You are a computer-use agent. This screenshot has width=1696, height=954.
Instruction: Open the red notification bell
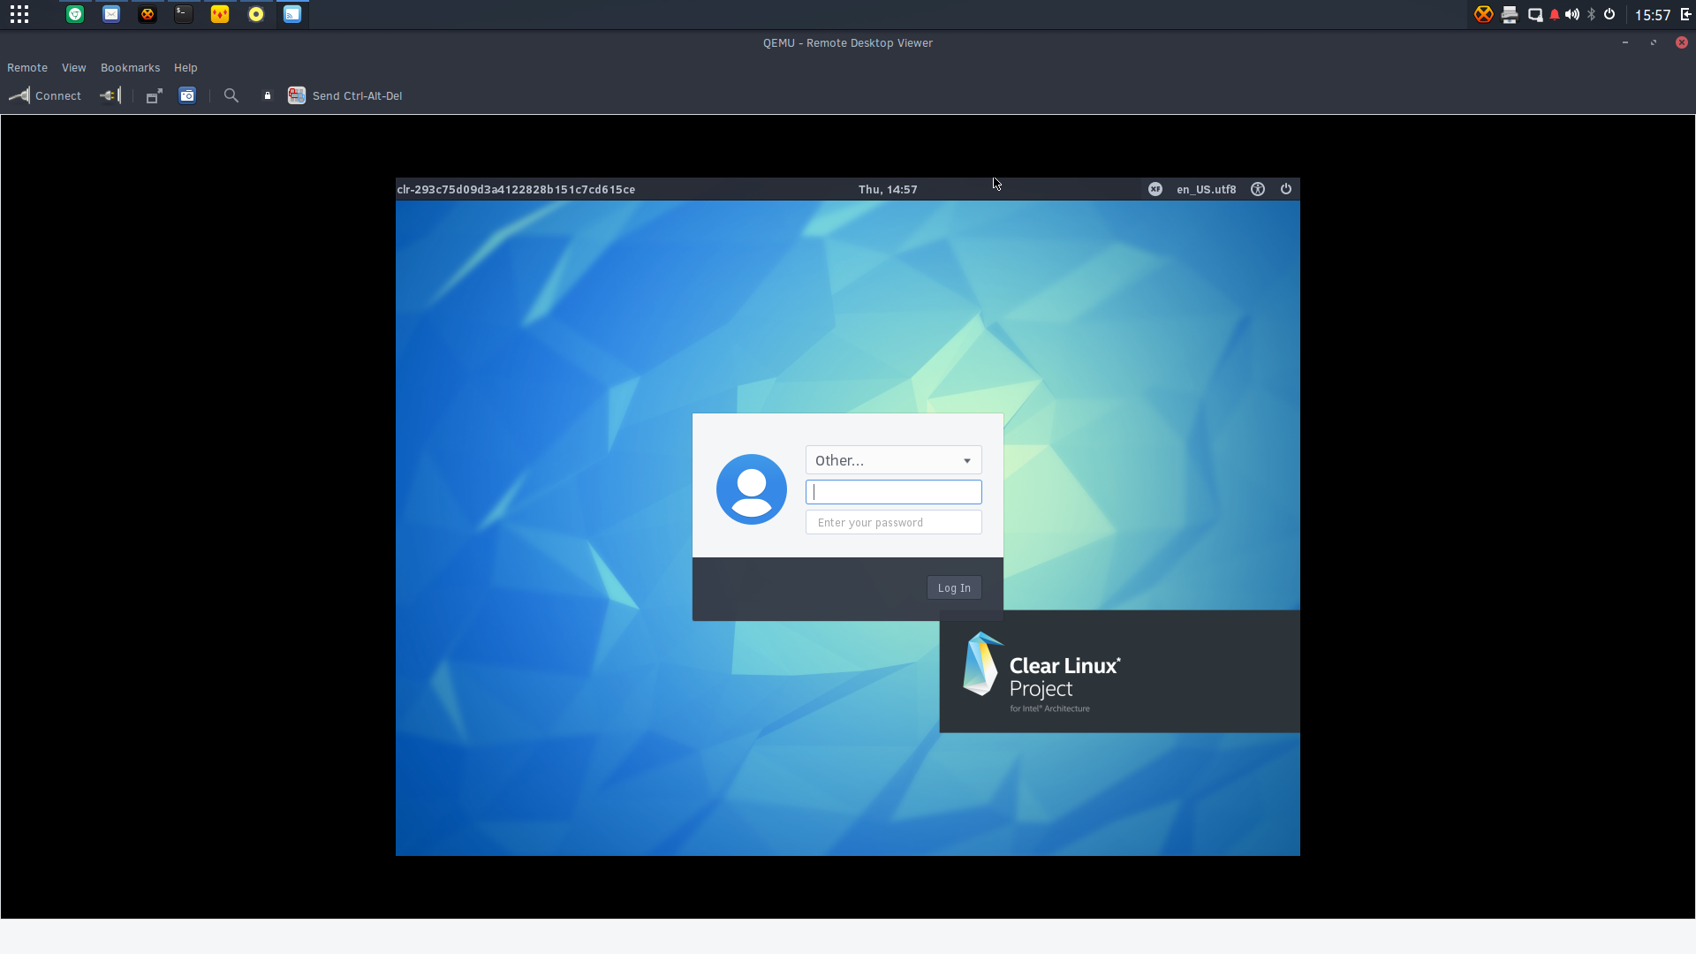pyautogui.click(x=1555, y=14)
